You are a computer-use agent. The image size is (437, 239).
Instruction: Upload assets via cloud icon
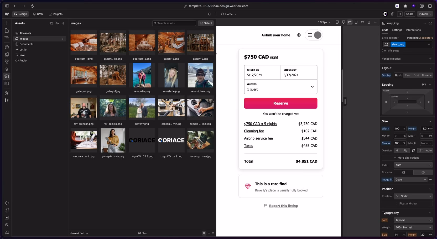(57, 23)
